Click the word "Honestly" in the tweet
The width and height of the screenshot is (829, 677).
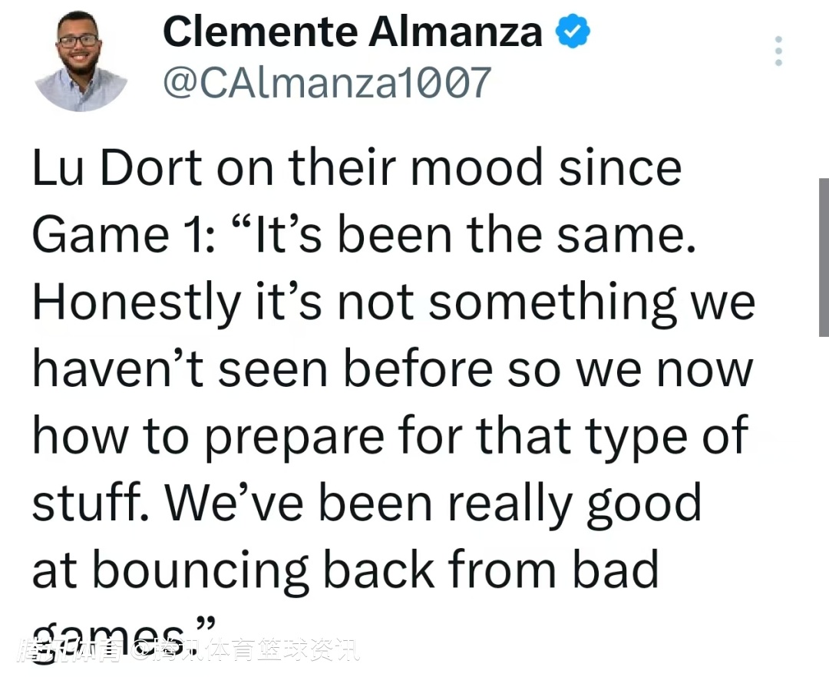[136, 302]
